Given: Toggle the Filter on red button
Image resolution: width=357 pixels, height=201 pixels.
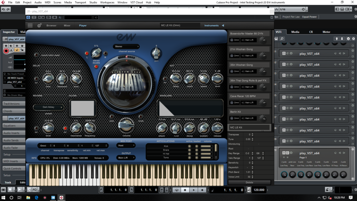Looking at the screenshot, I should tap(65, 128).
